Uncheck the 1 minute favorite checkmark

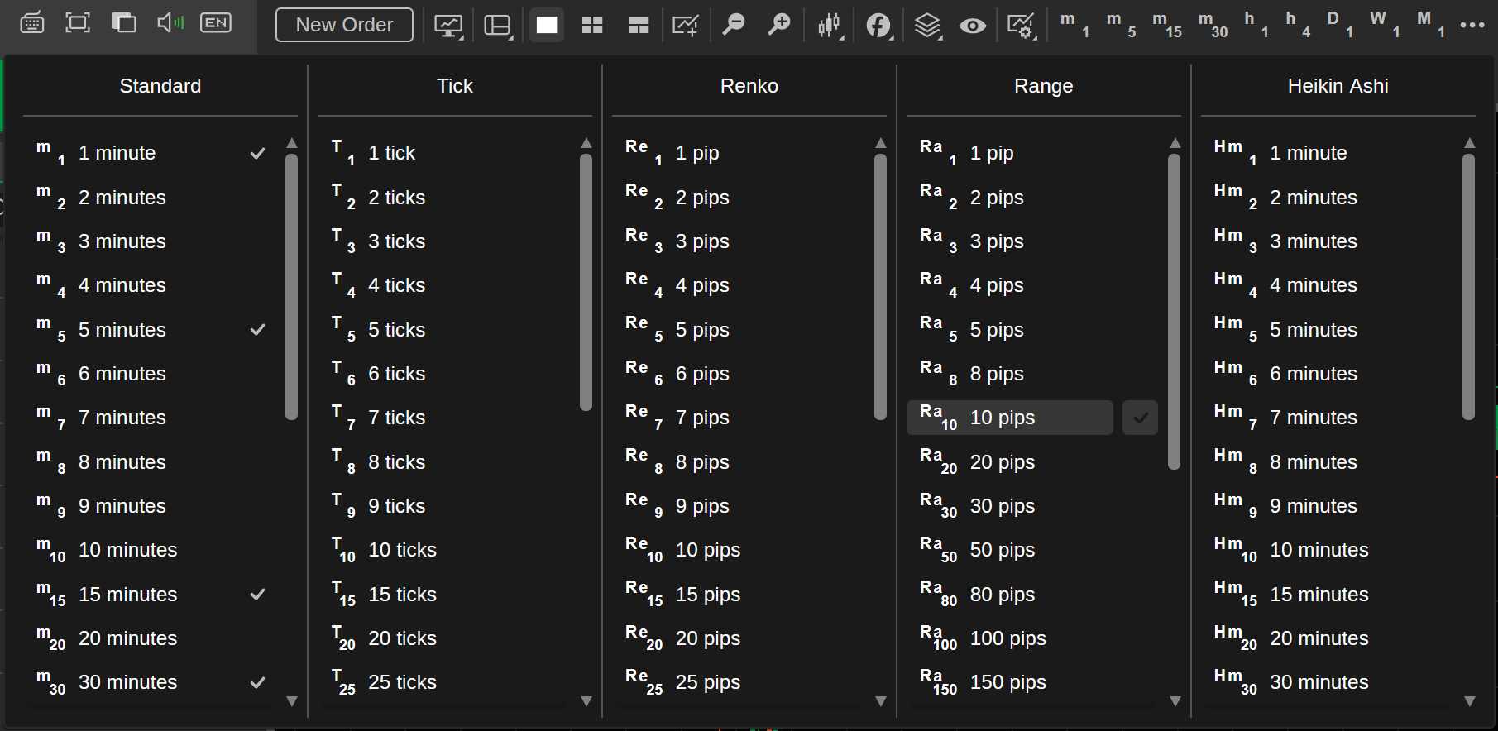tap(258, 153)
